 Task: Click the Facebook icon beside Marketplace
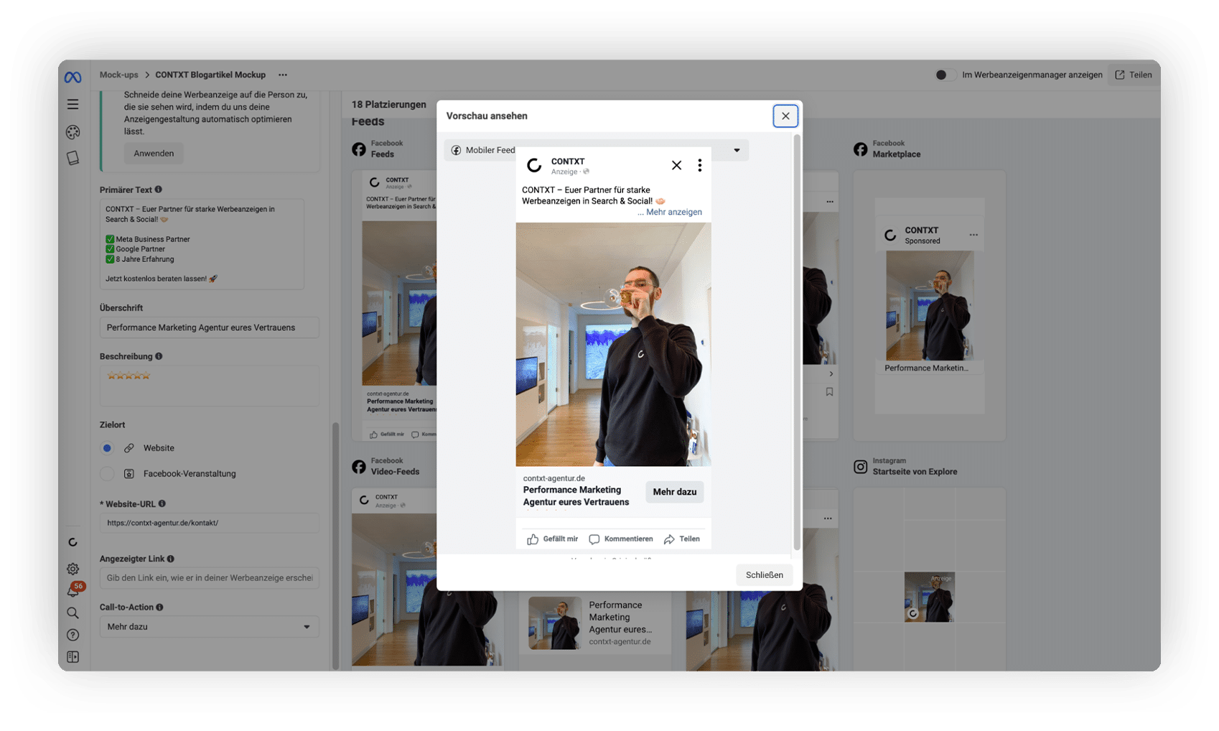pos(860,149)
